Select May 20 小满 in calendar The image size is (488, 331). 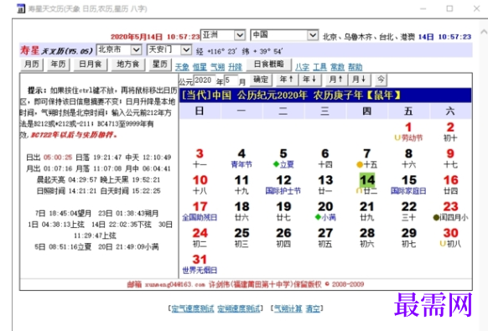[x=325, y=211]
